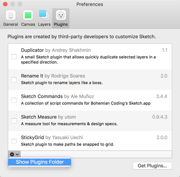Enable the StickyGrid plugin checkbox
Screen dimensions: 180x177
coord(14,141)
